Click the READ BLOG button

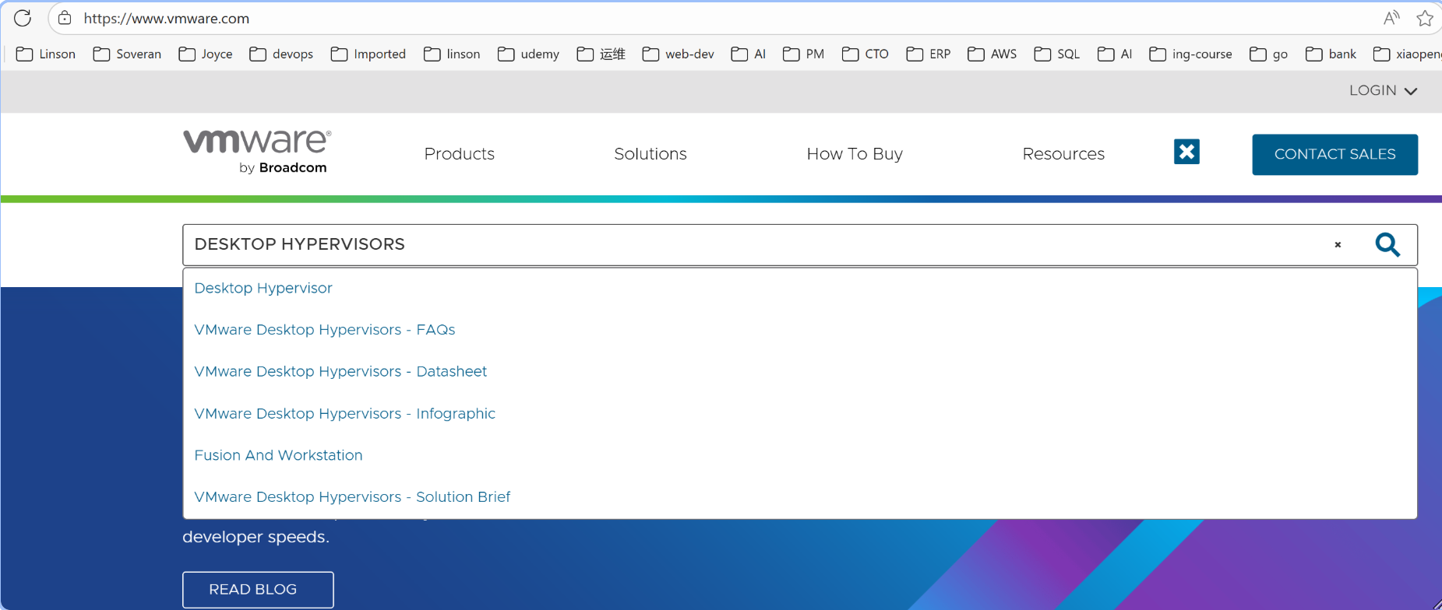257,590
